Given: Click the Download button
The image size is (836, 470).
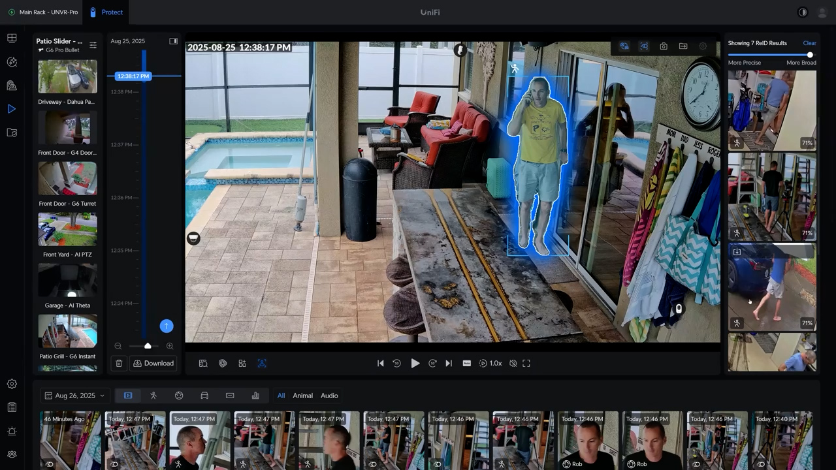Looking at the screenshot, I should (153, 364).
